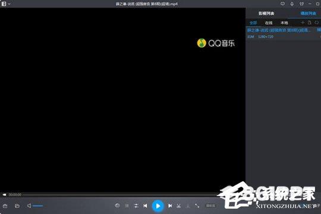
Task: Switch to the 播放列表 tab
Action: (308, 14)
